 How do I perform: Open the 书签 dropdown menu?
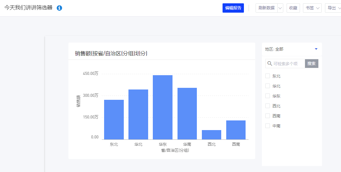[312, 8]
